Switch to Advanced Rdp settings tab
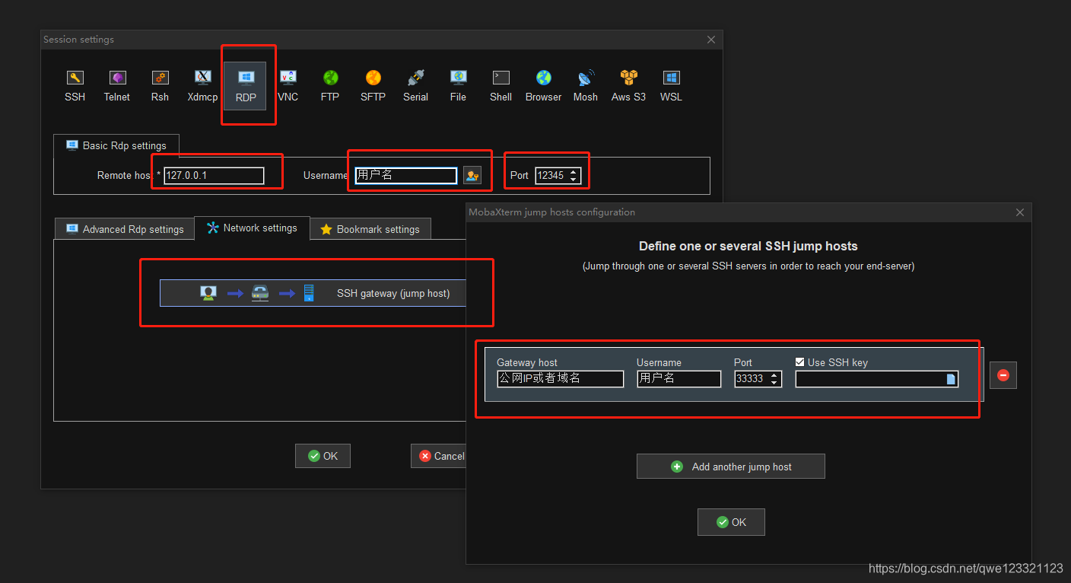Viewport: 1071px width, 583px height. point(125,229)
